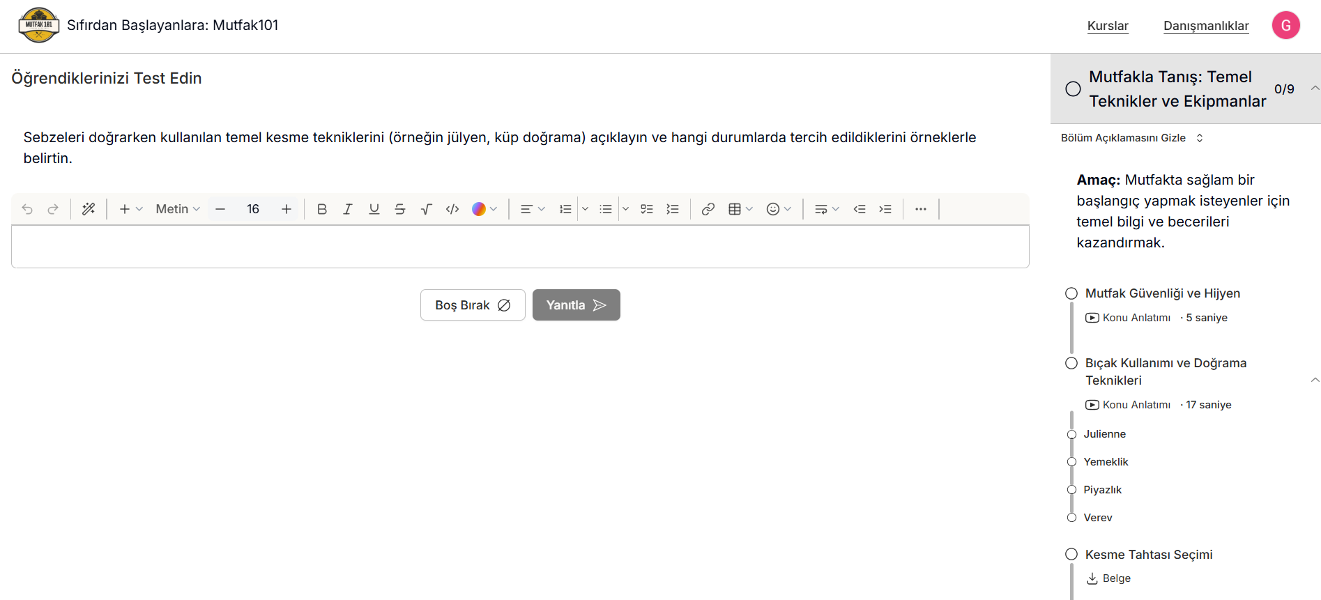Open Bıçak Kullanımı ve Doğrama Teknikleri lesson

1166,371
